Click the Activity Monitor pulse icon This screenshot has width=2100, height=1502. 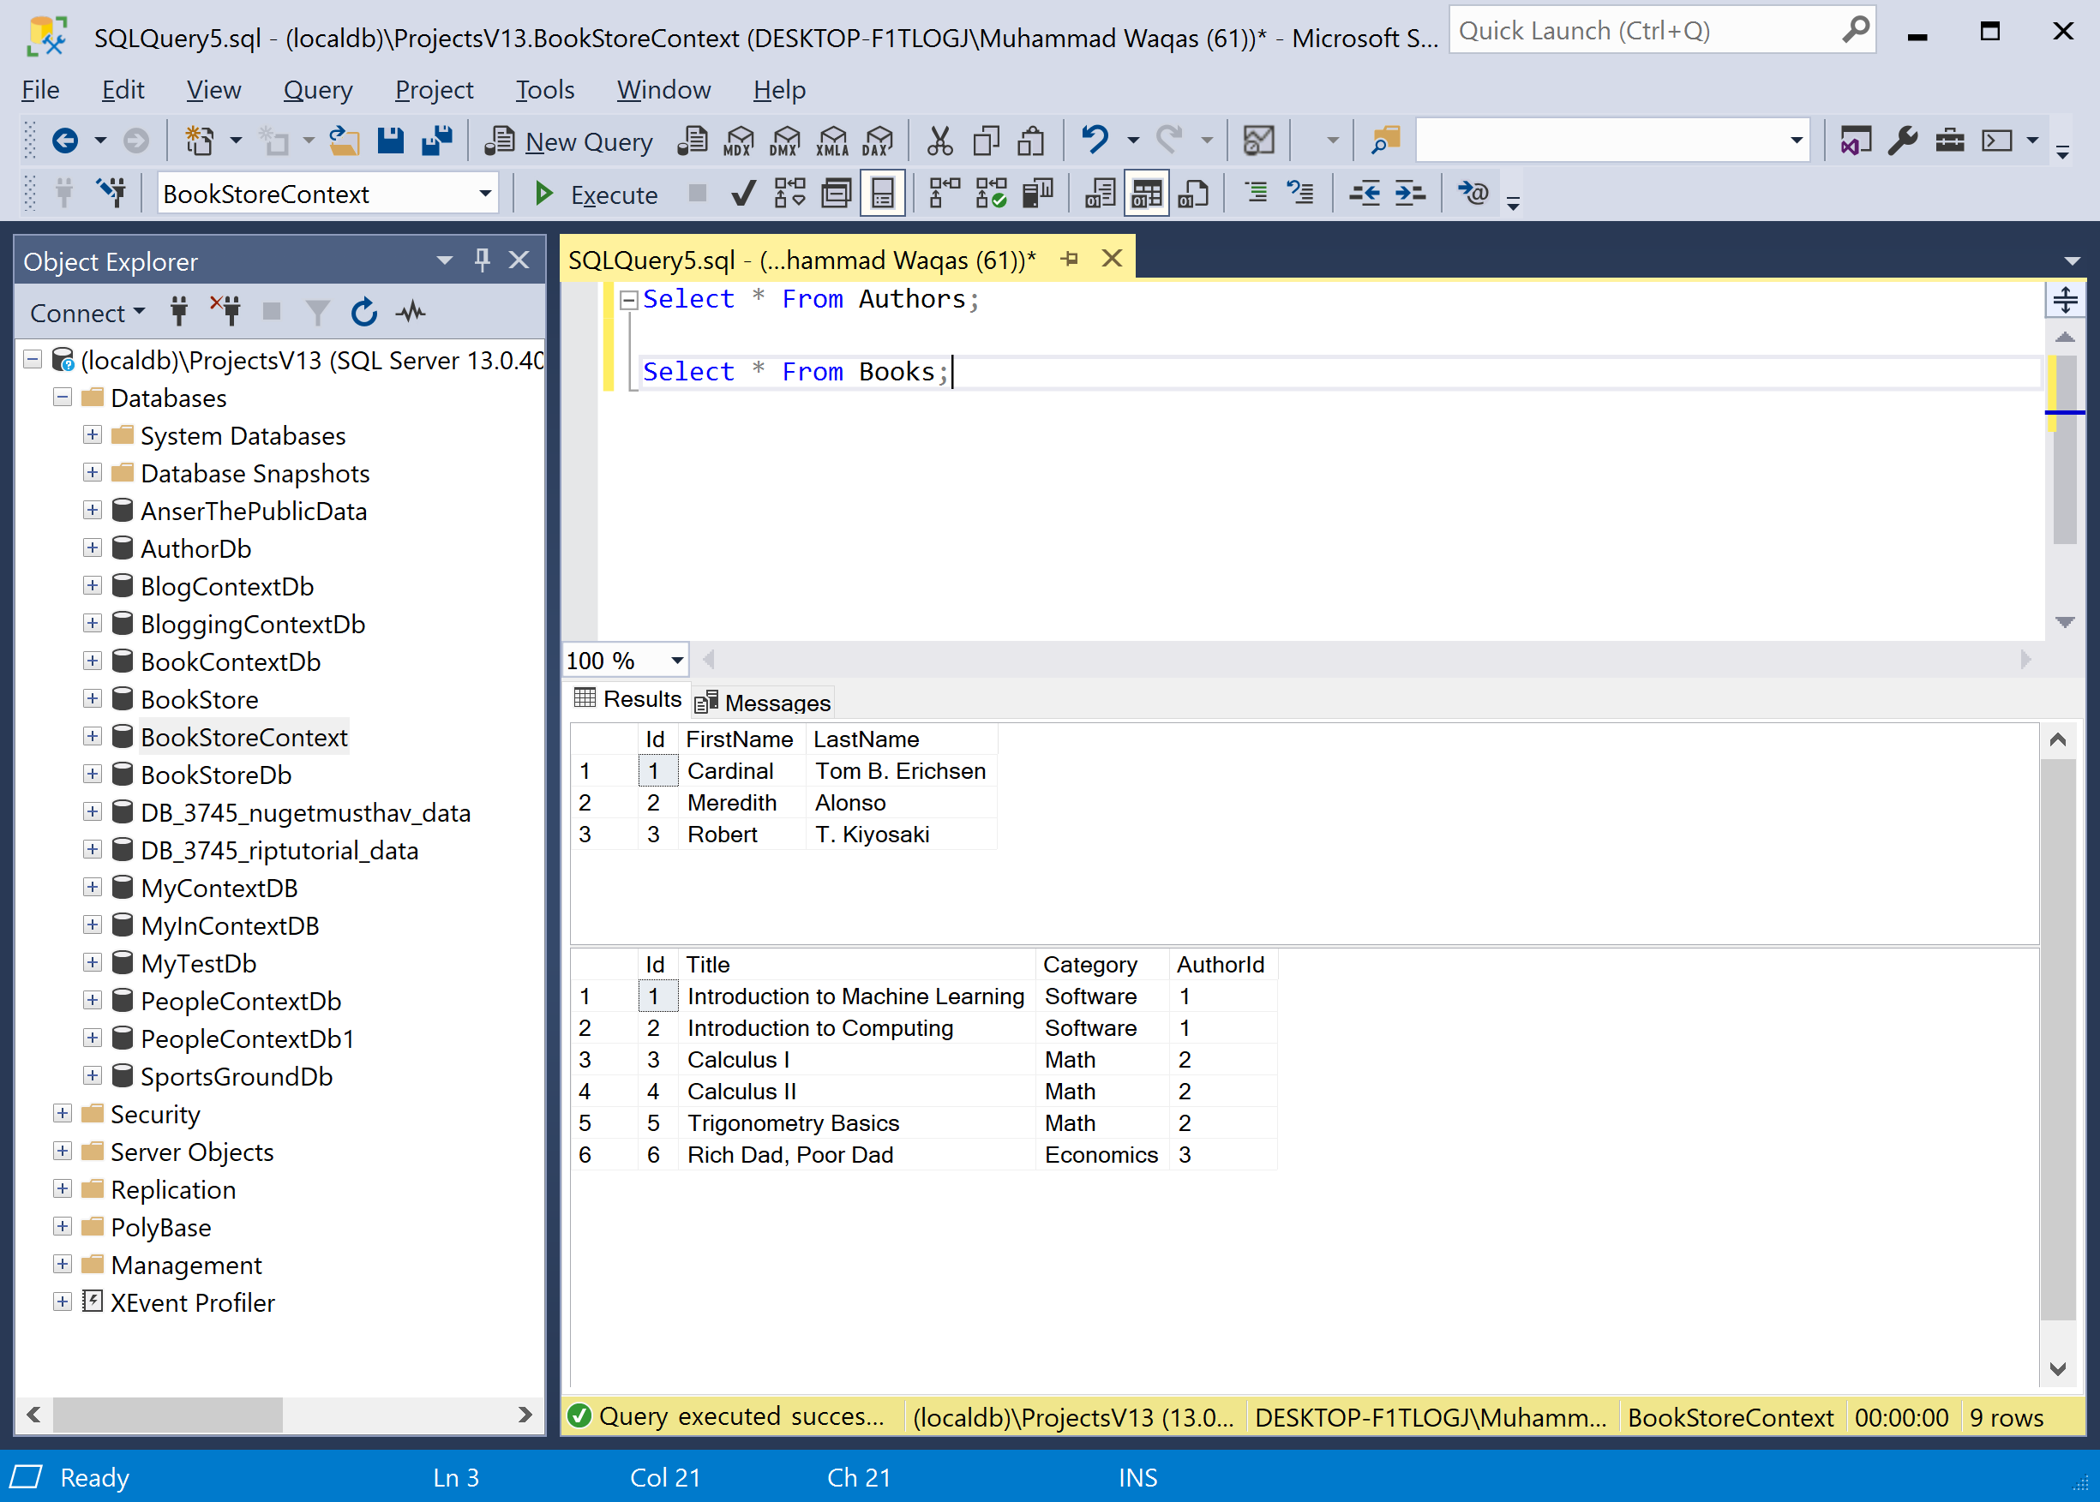pos(411,313)
